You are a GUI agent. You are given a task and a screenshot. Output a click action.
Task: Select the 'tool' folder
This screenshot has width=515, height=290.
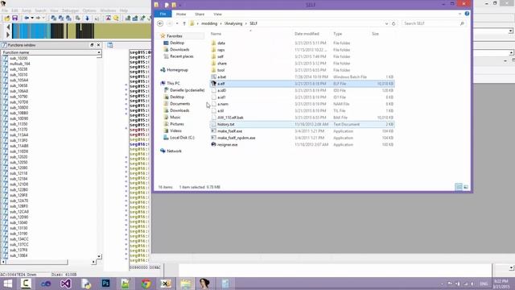[221, 70]
